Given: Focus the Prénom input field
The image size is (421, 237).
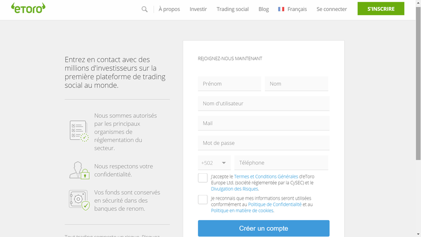Looking at the screenshot, I should tap(229, 84).
